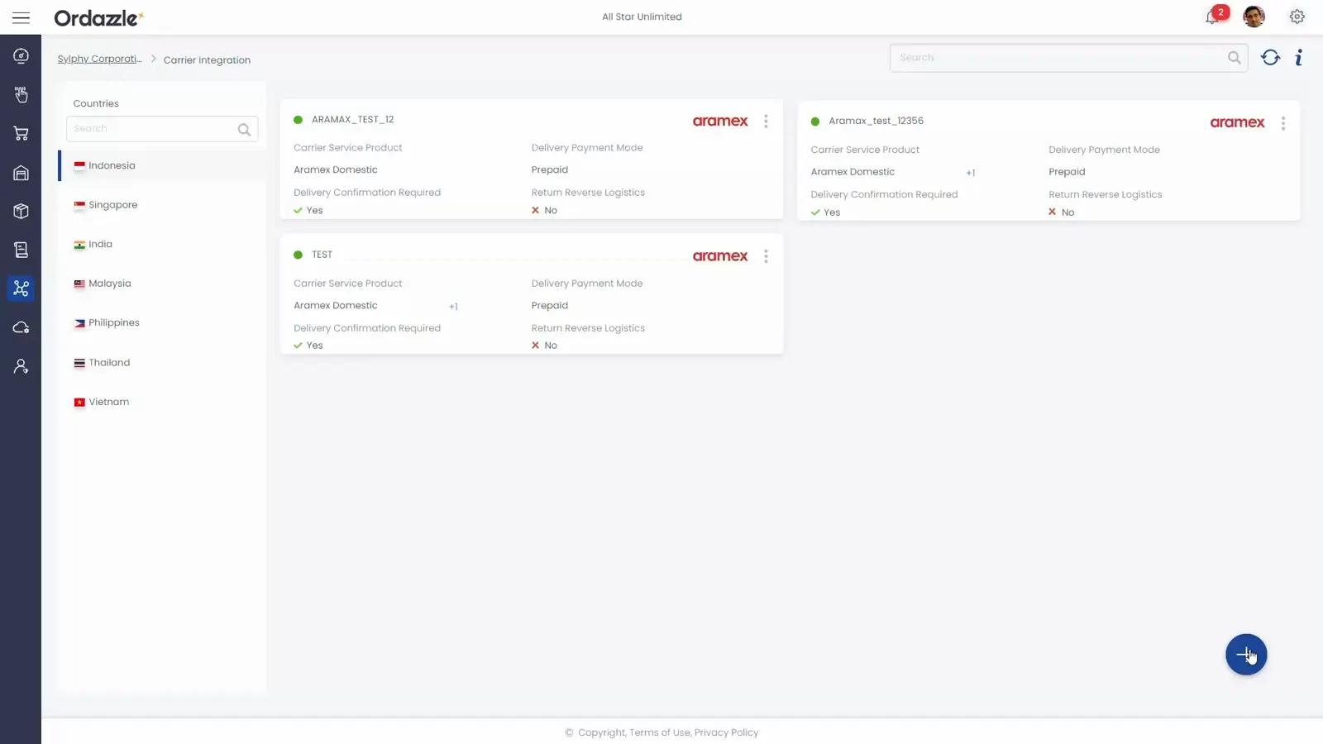Viewport: 1323px width, 744px height.
Task: Click the green status dot of TEST
Action: click(x=298, y=255)
